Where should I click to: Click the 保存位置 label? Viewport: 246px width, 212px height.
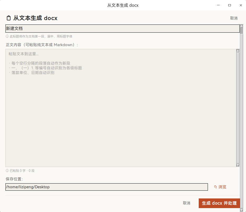14,179
